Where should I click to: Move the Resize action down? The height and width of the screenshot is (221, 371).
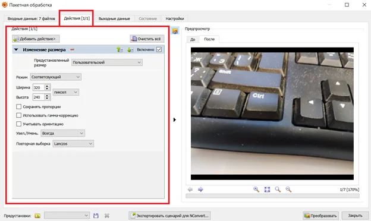tap(130, 50)
